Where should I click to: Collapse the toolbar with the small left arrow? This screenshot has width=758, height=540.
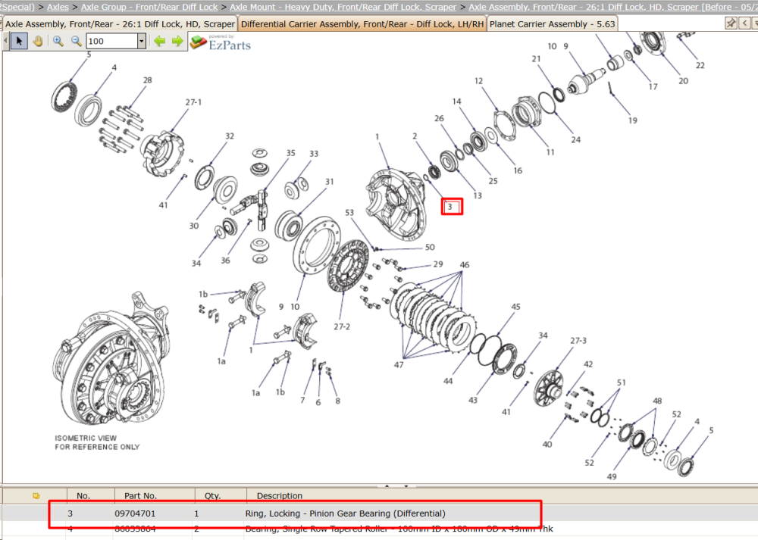5,41
